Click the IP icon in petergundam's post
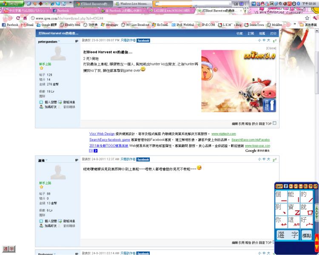Viewport: 319px width, 255px height. (77, 41)
